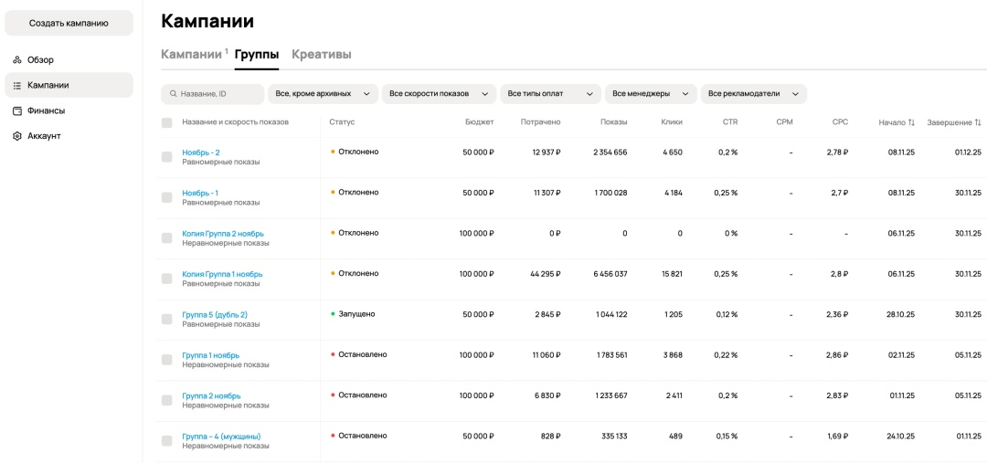
Task: Click the search magnifier icon
Action: 172,94
